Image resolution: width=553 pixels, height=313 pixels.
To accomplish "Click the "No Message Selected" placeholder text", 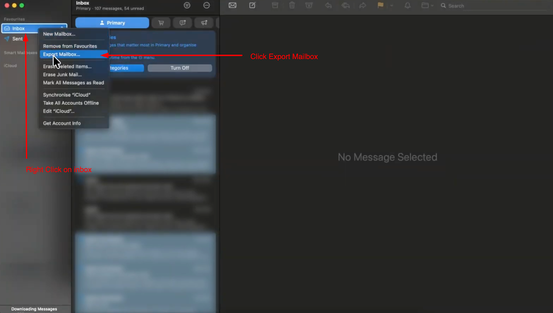I will coord(387,157).
